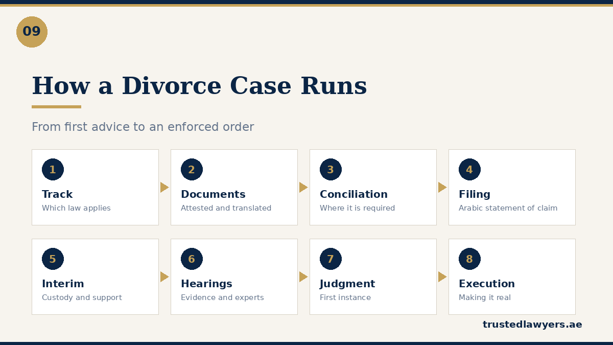
Task: Click the step 1 number circle
Action: pos(53,170)
